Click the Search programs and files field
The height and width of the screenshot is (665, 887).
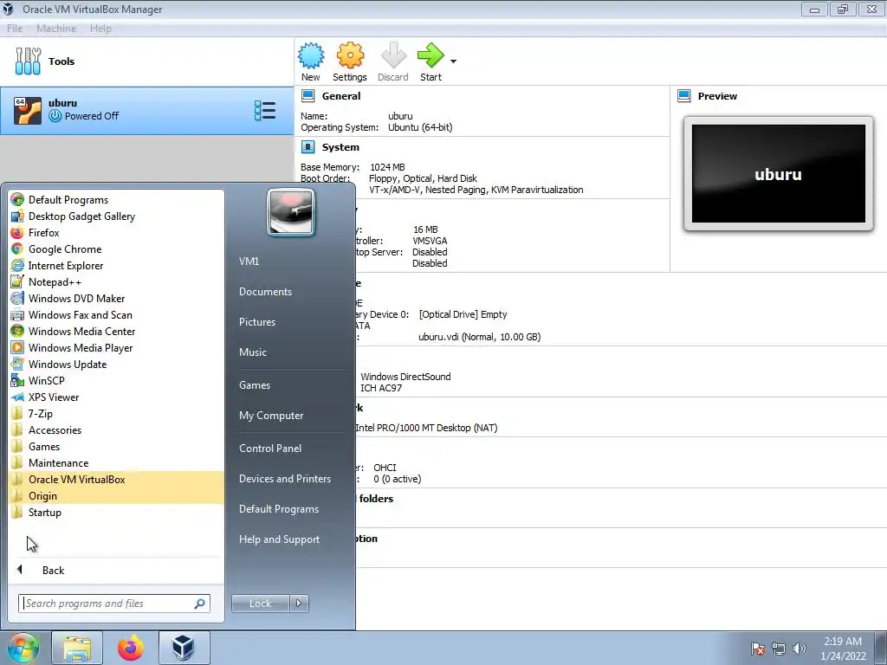(114, 604)
